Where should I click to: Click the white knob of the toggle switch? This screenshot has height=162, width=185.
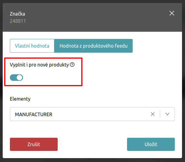[x=19, y=78]
